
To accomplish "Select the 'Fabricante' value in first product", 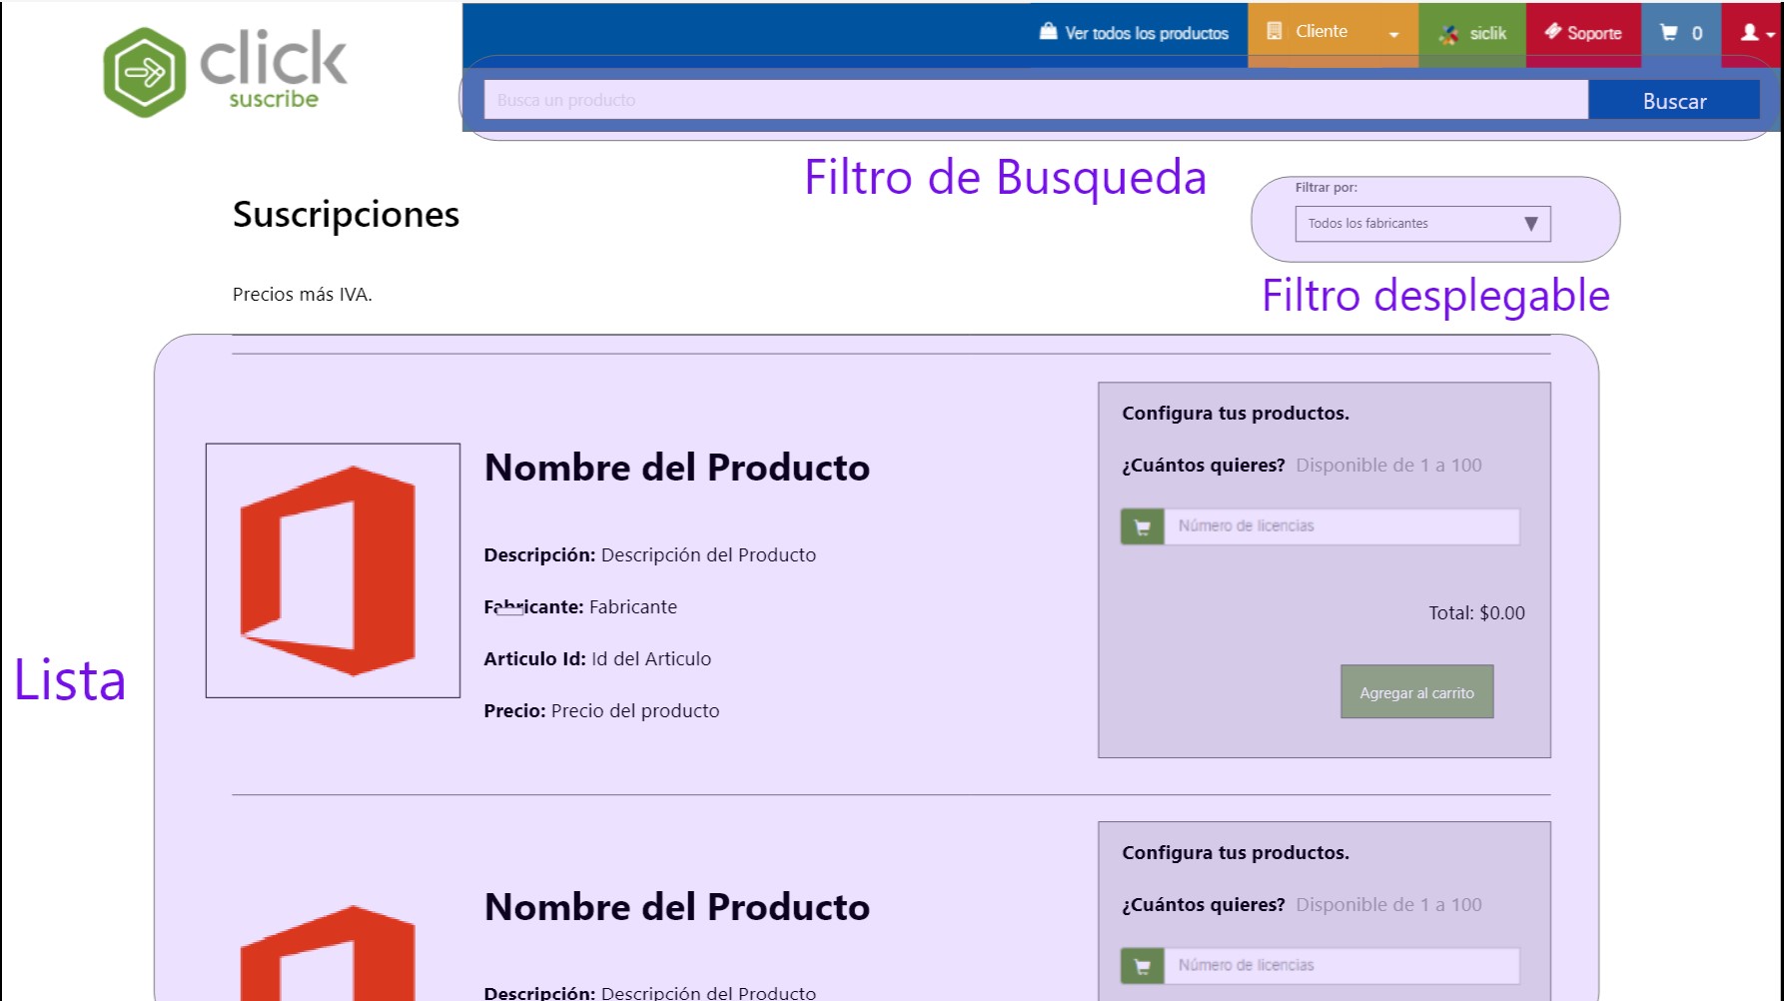I will click(633, 607).
